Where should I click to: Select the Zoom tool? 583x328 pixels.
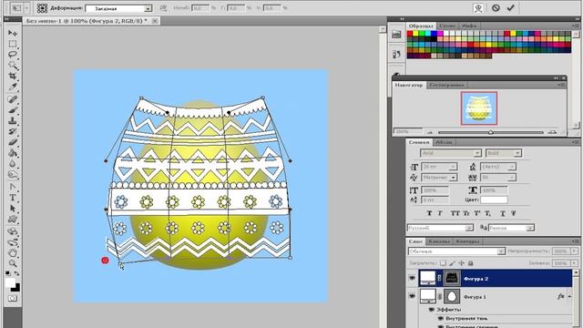click(13, 263)
